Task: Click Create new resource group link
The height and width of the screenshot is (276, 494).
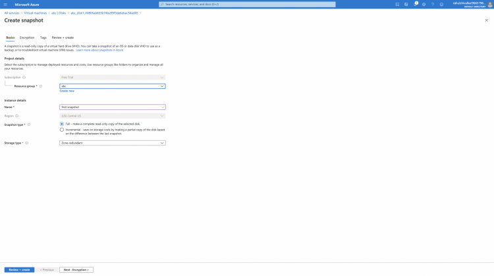Action: (67, 91)
